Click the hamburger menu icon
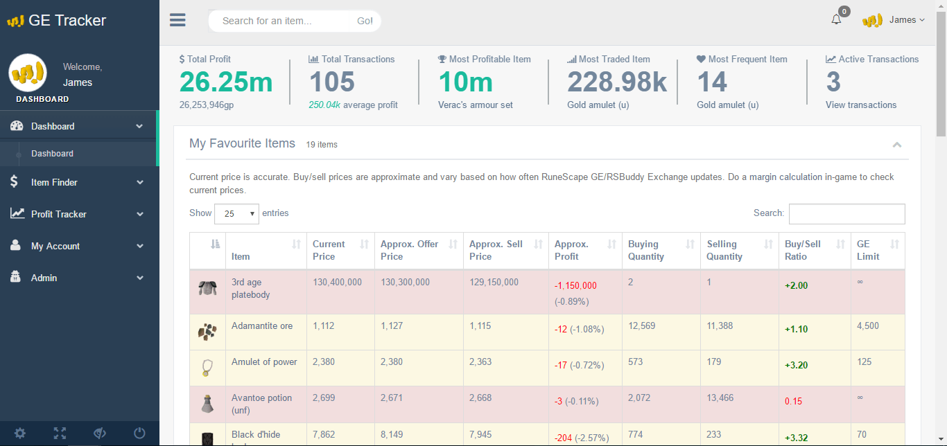947x446 pixels. 177,20
